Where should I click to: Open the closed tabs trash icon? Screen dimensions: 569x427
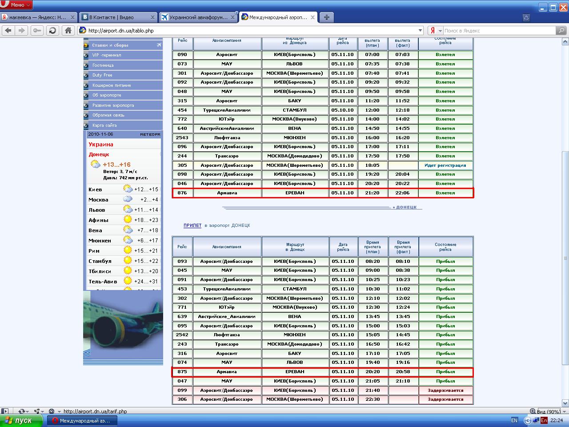coord(526,17)
